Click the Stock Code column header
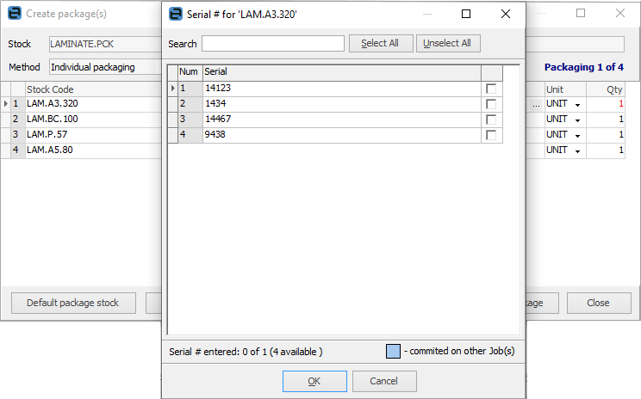Screen dimensions: 641x399 (94, 89)
